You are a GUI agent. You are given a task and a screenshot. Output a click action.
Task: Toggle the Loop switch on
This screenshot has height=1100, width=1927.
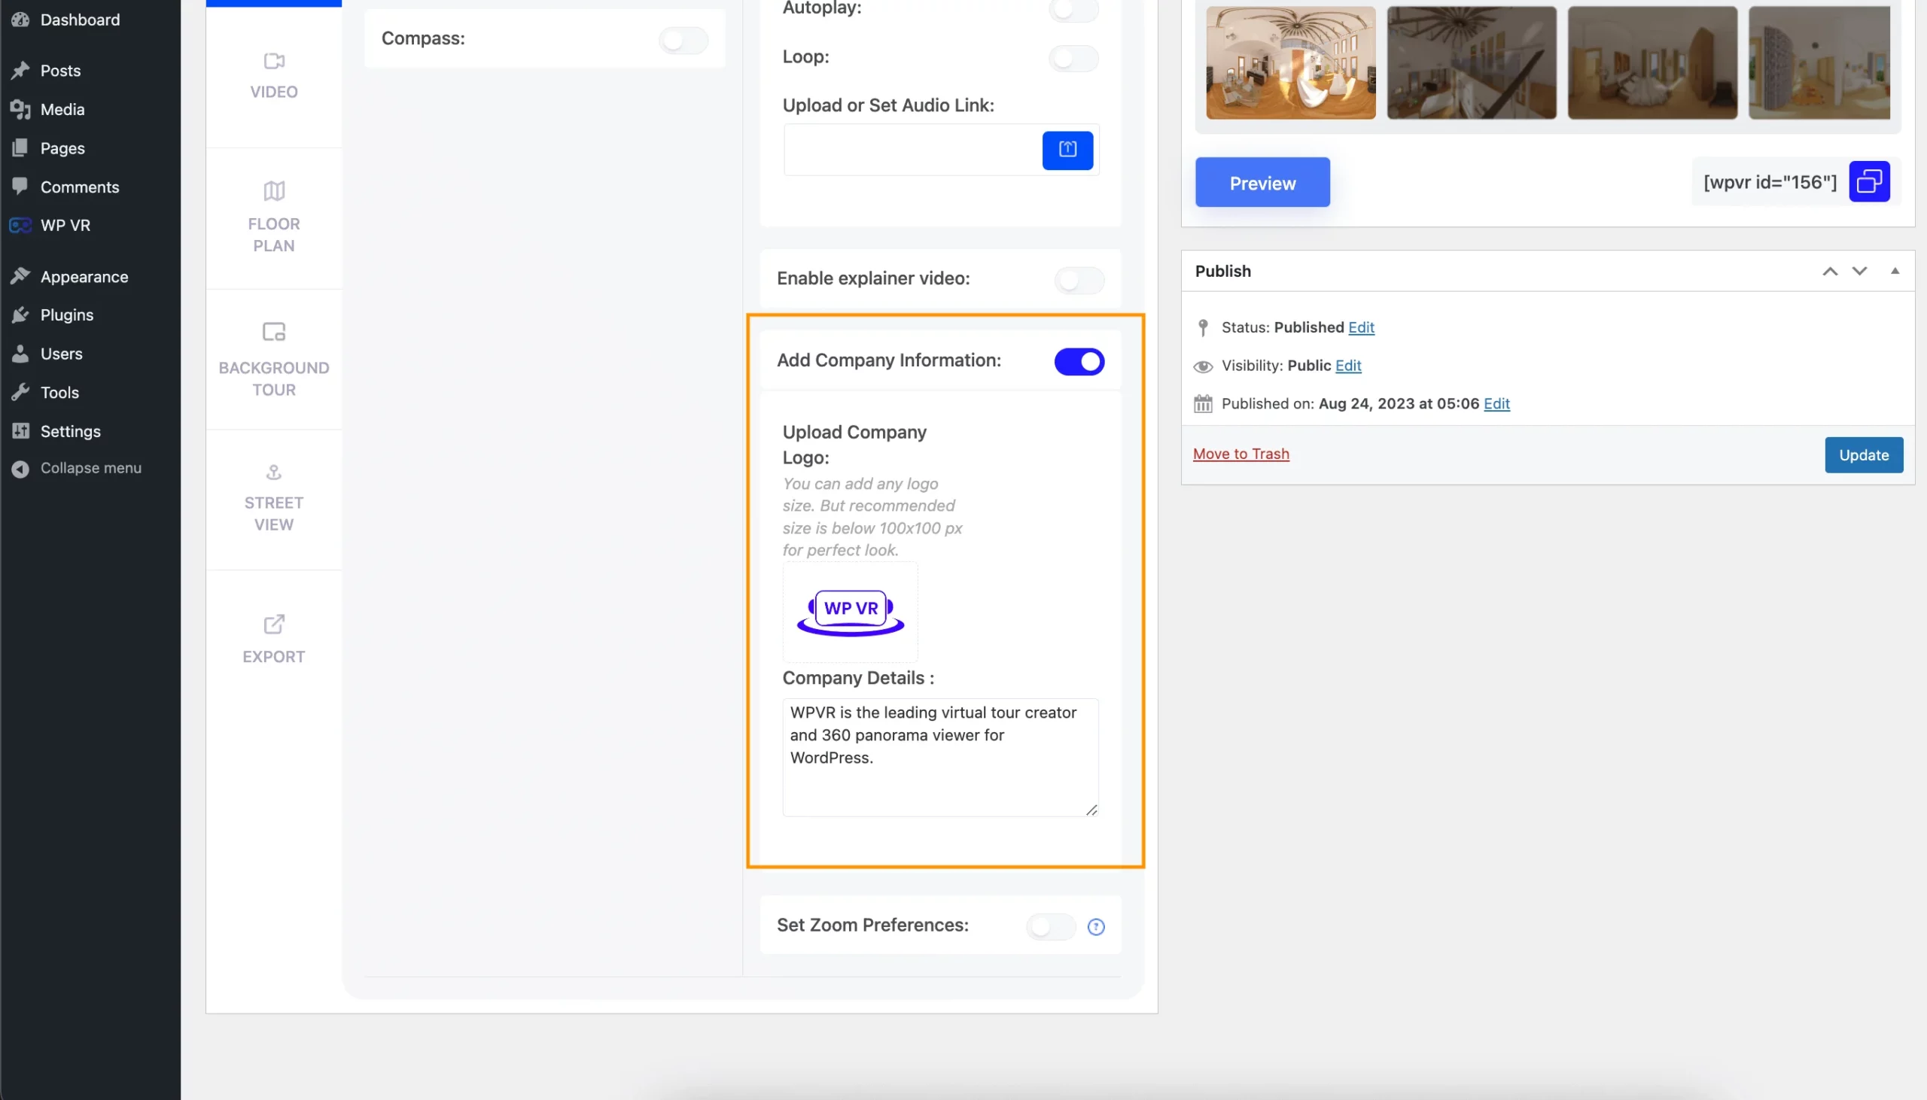[x=1075, y=56]
